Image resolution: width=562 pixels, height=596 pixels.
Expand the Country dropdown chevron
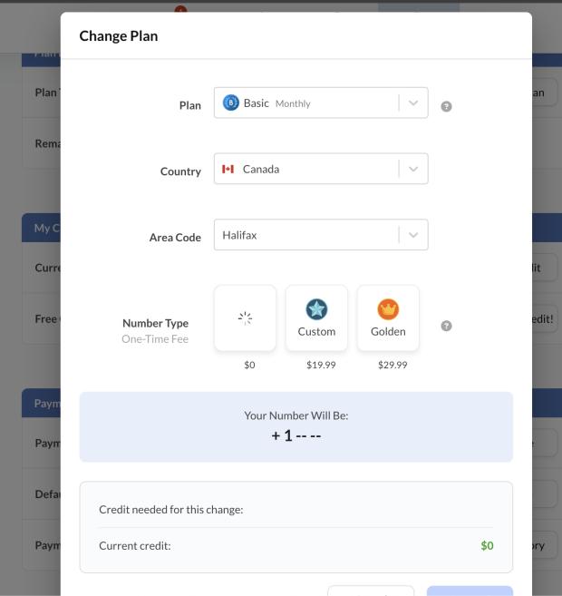413,169
